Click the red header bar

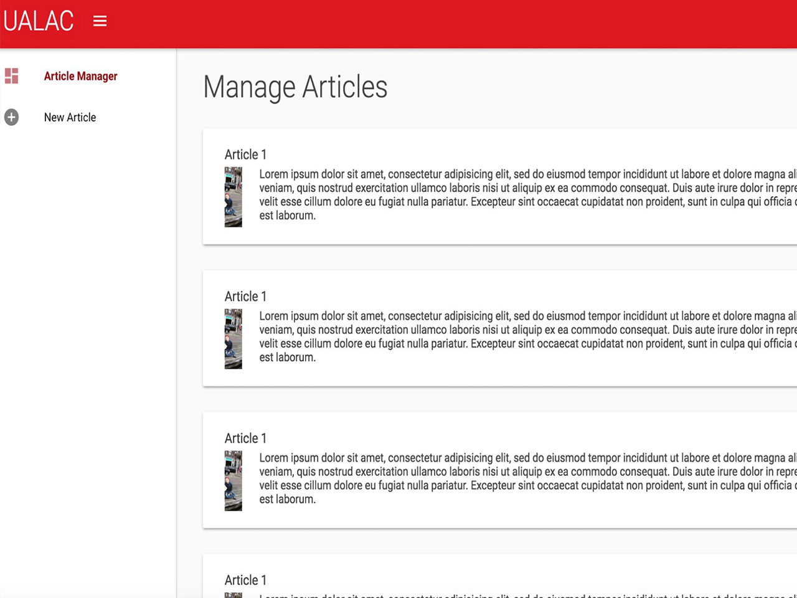tap(398, 24)
